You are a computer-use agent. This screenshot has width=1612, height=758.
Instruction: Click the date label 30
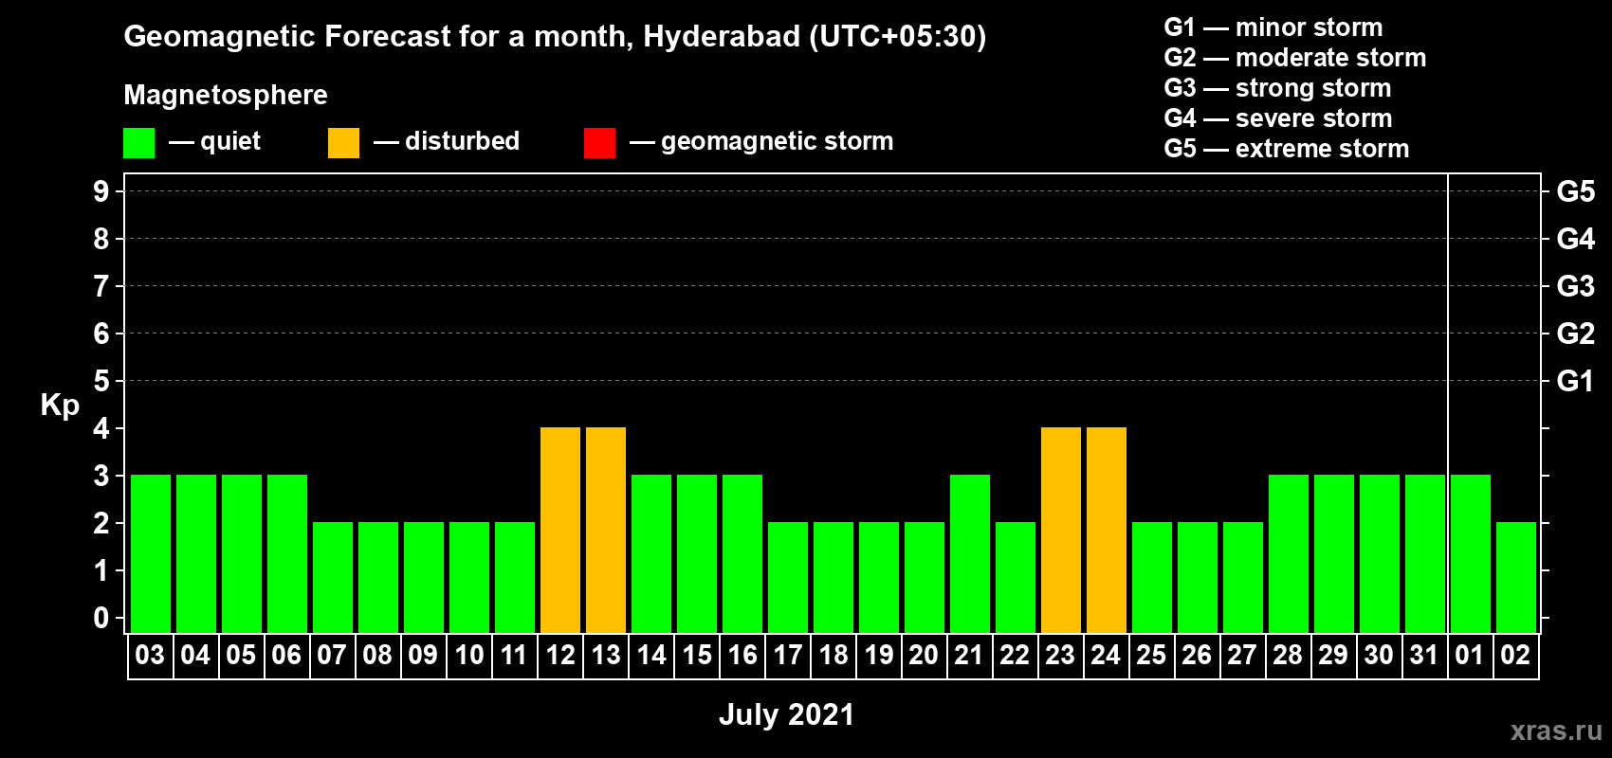1379,655
